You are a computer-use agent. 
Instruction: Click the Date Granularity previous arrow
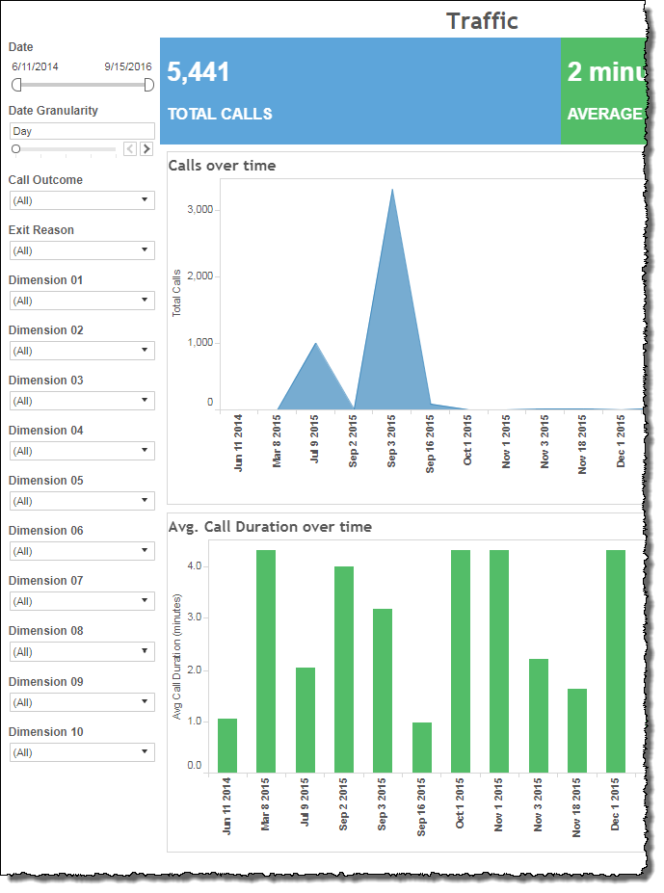coord(130,148)
